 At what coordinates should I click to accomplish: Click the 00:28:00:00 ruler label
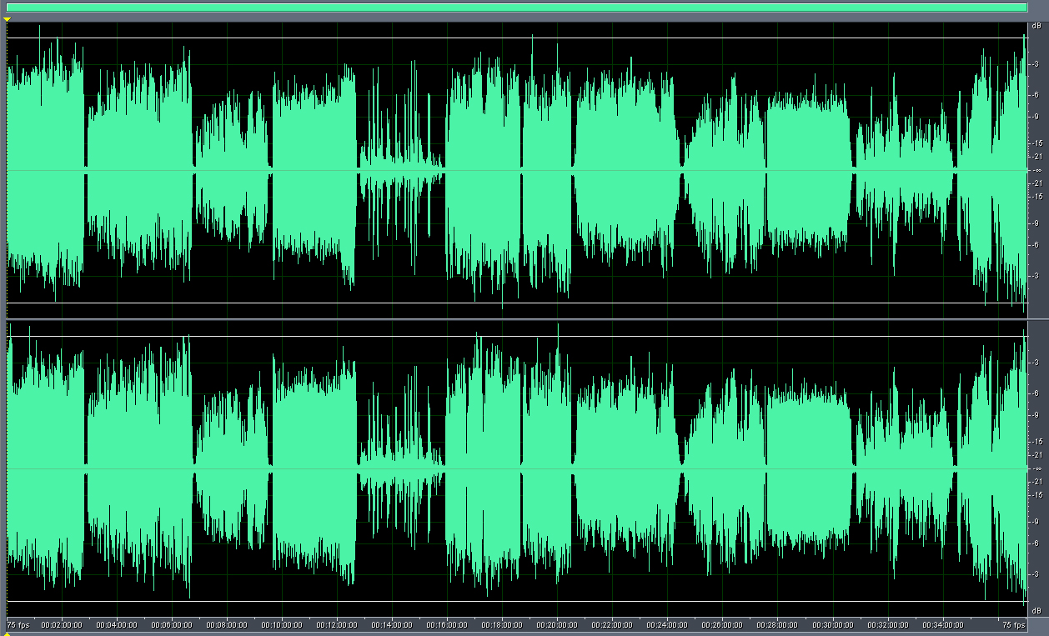click(777, 624)
